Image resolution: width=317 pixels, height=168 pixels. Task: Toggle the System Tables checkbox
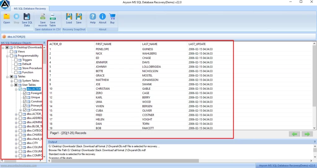point(16,81)
